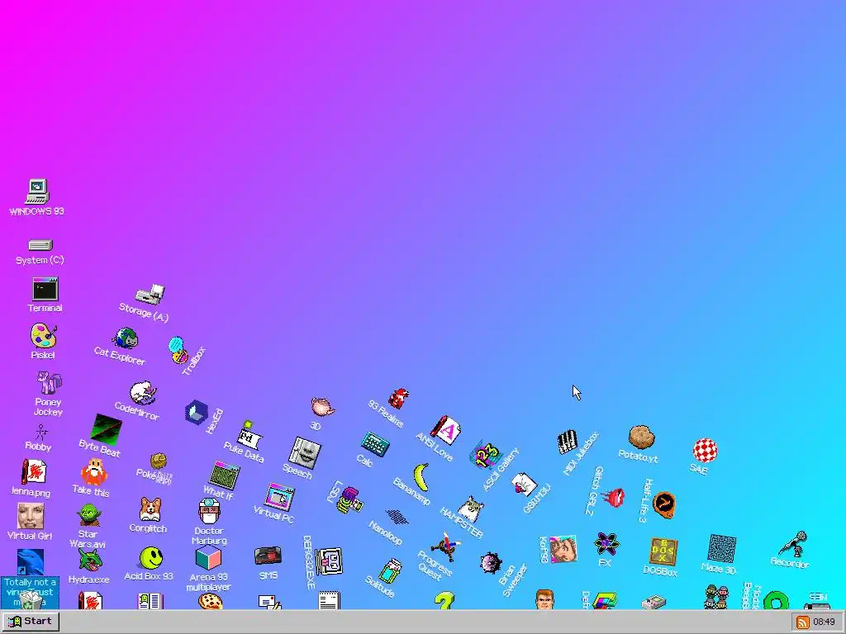The width and height of the screenshot is (846, 634).
Task: Launch the Maze 3D icon
Action: click(x=721, y=549)
